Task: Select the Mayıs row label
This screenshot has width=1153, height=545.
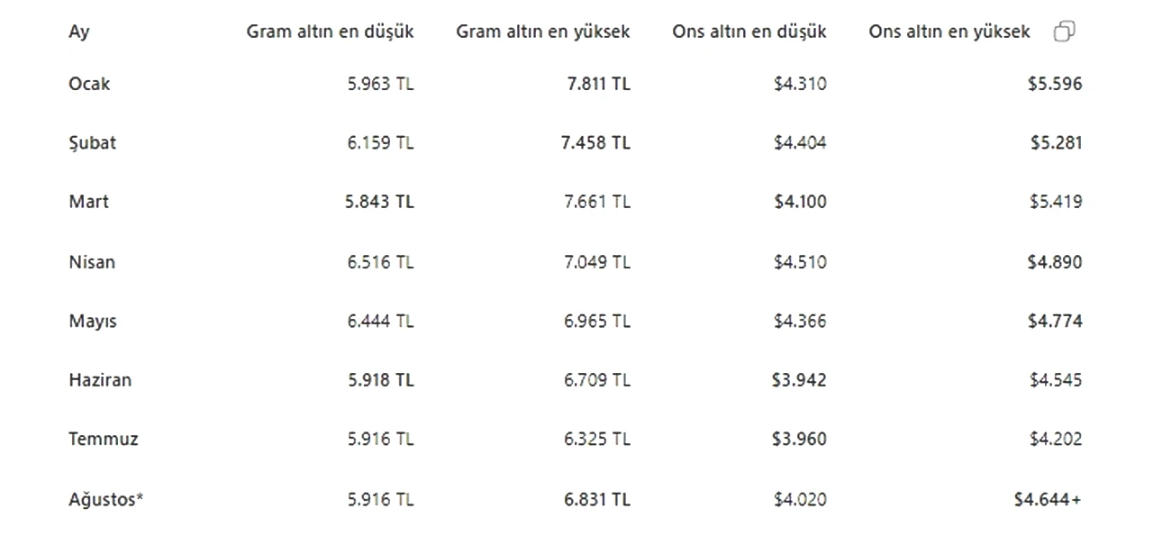Action: click(x=93, y=322)
